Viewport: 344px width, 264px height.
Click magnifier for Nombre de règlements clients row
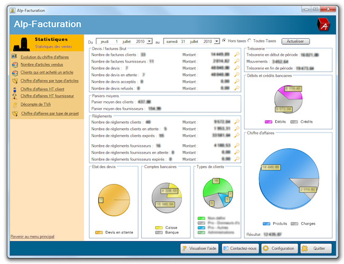click(237, 122)
